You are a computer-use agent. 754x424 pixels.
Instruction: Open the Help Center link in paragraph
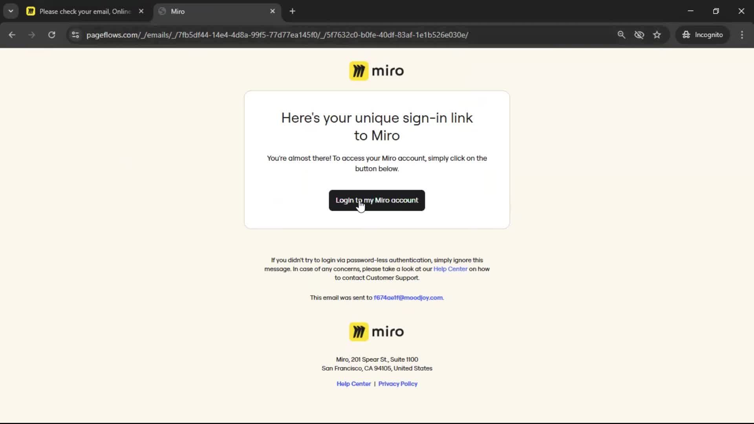point(450,269)
